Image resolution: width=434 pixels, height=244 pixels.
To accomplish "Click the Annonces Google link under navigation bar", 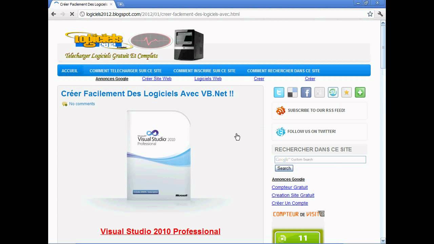I will (x=112, y=79).
